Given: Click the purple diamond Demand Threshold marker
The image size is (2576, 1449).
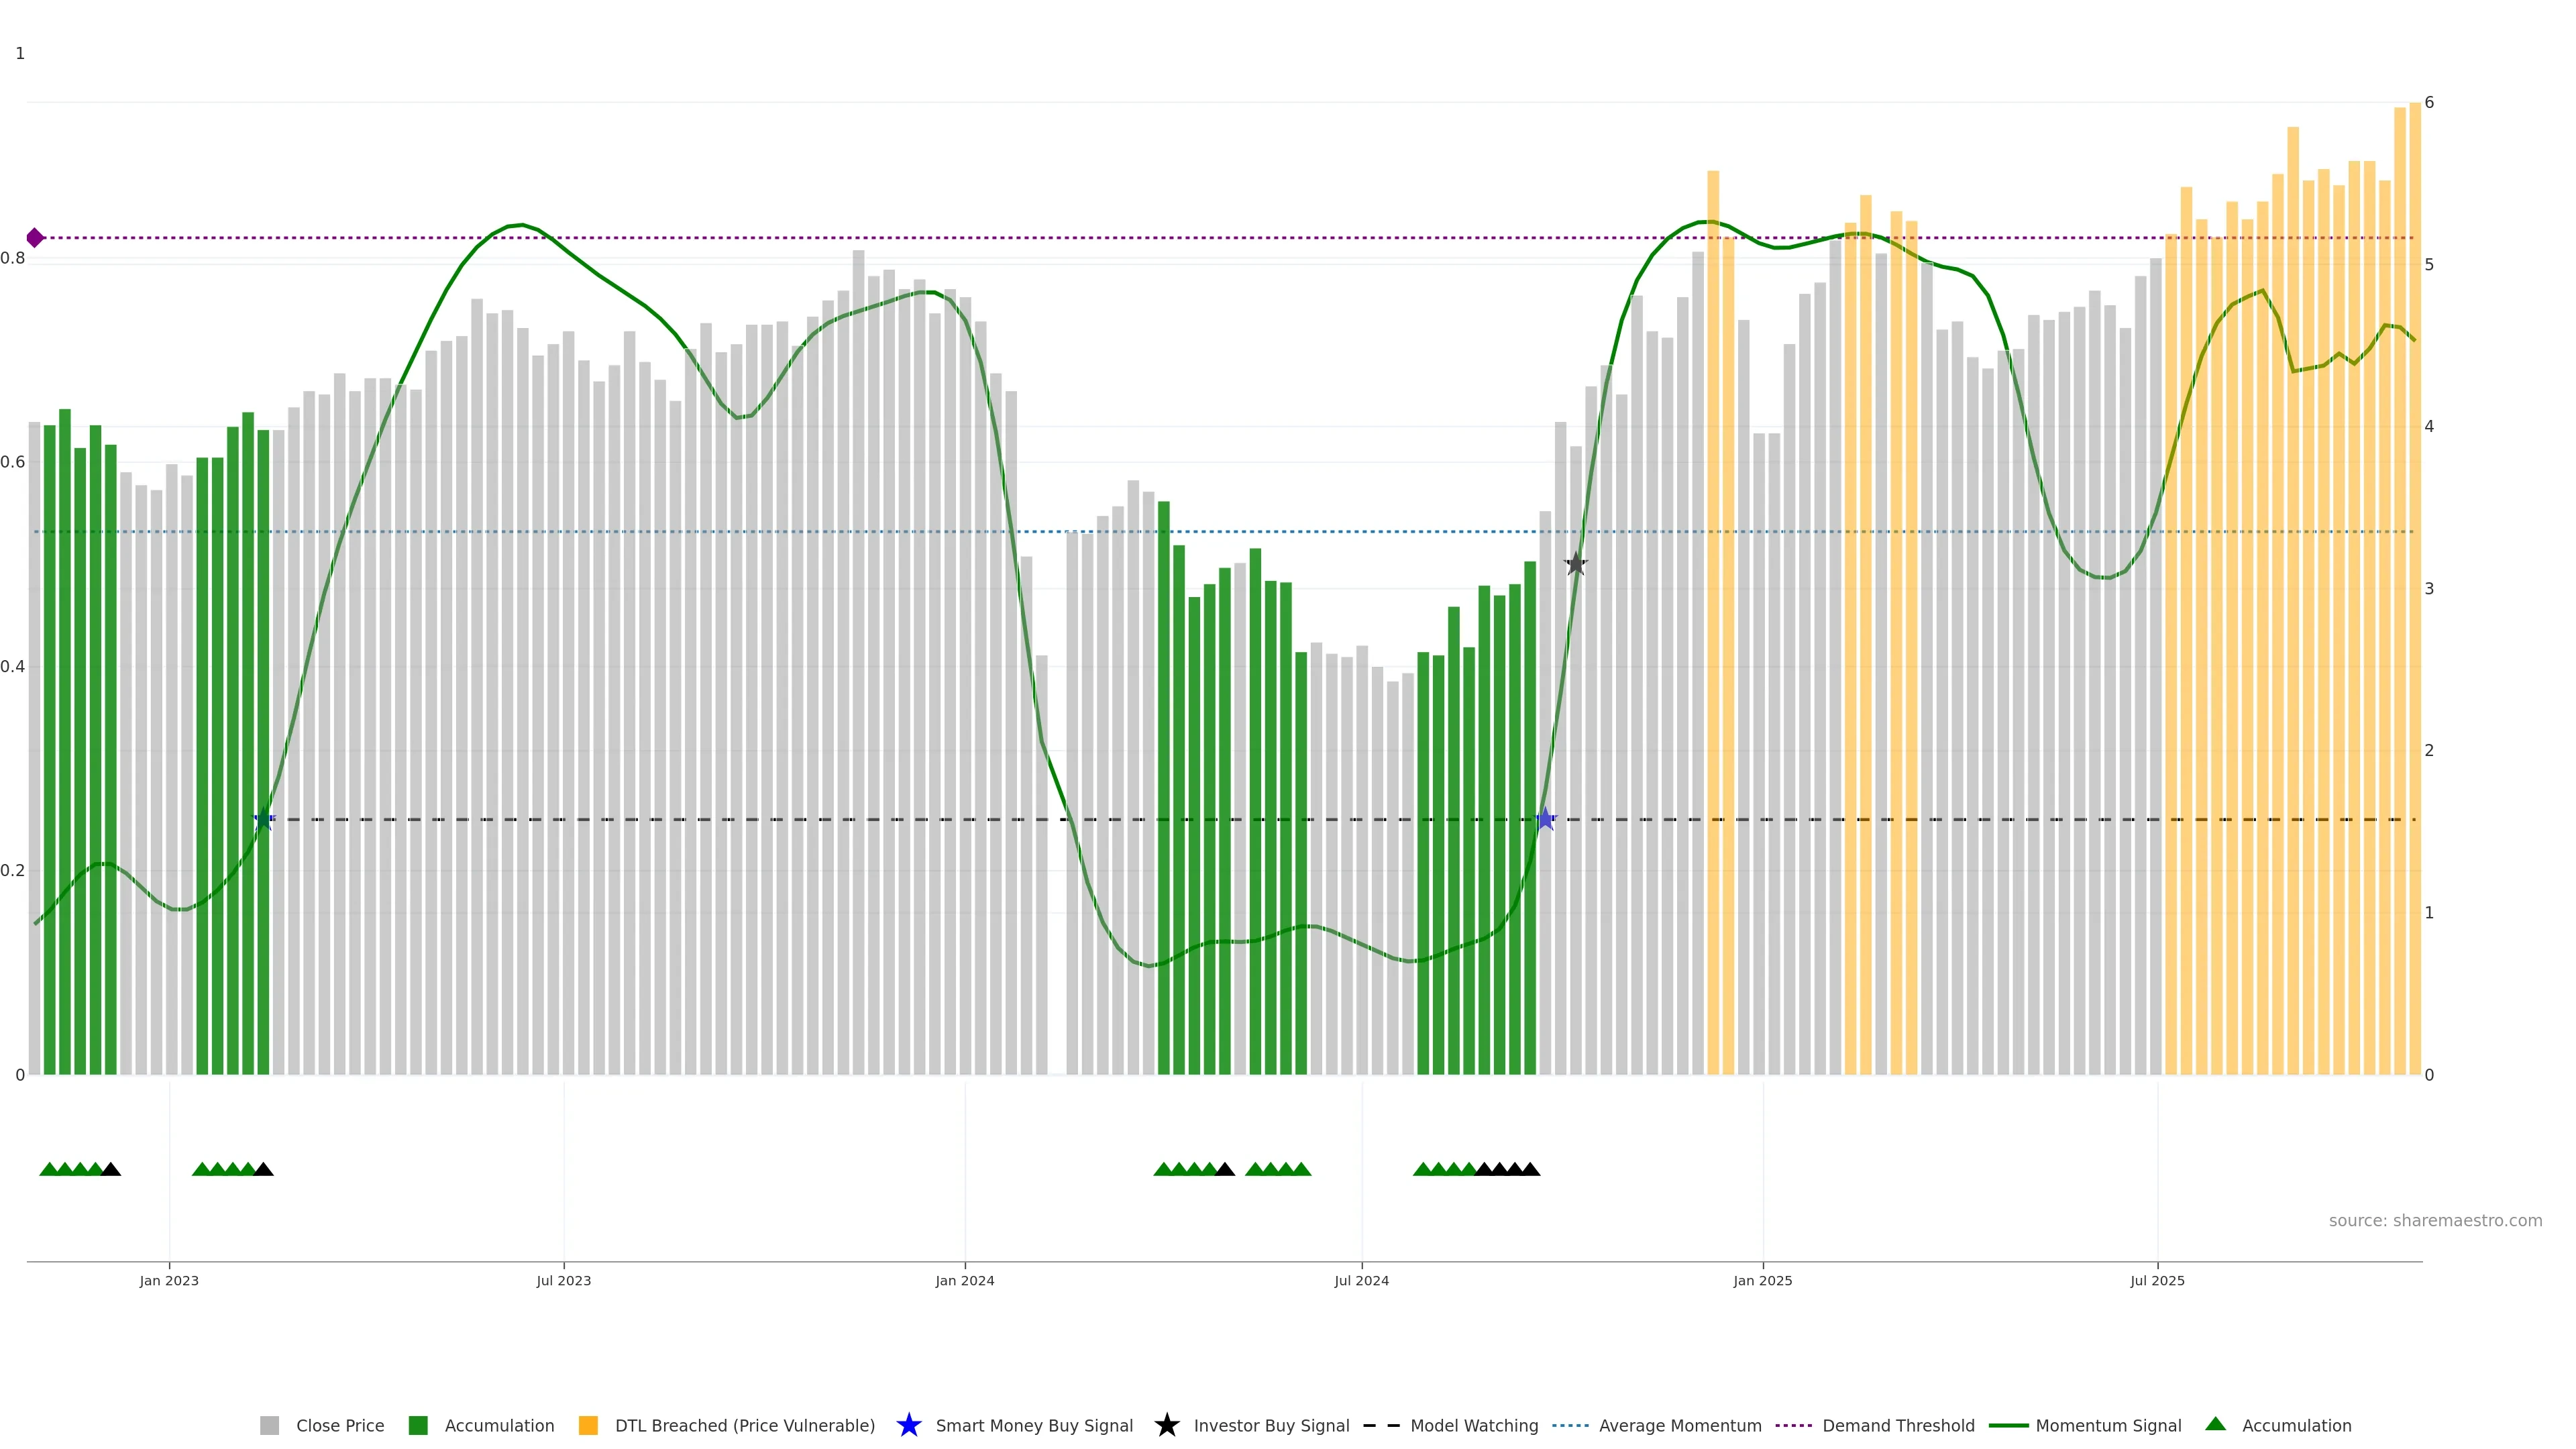Looking at the screenshot, I should coord(35,238).
